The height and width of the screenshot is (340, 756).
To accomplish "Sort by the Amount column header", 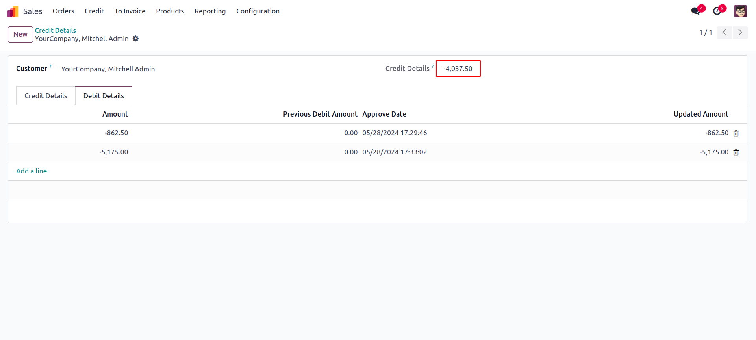I will pos(115,114).
